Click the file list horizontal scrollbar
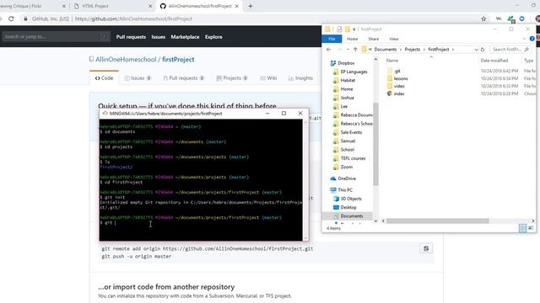 pyautogui.click(x=437, y=221)
